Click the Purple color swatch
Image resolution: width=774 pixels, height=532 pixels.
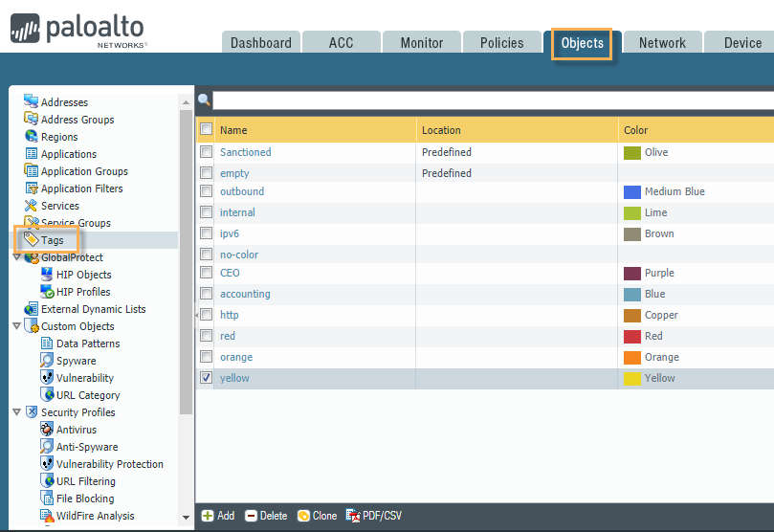[x=631, y=273]
